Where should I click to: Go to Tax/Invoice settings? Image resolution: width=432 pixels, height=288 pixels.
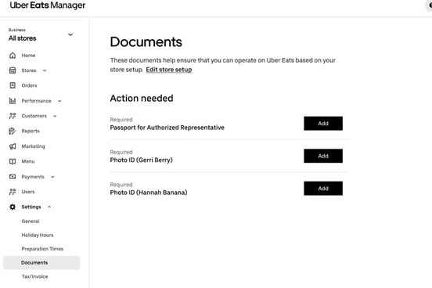[x=34, y=276]
